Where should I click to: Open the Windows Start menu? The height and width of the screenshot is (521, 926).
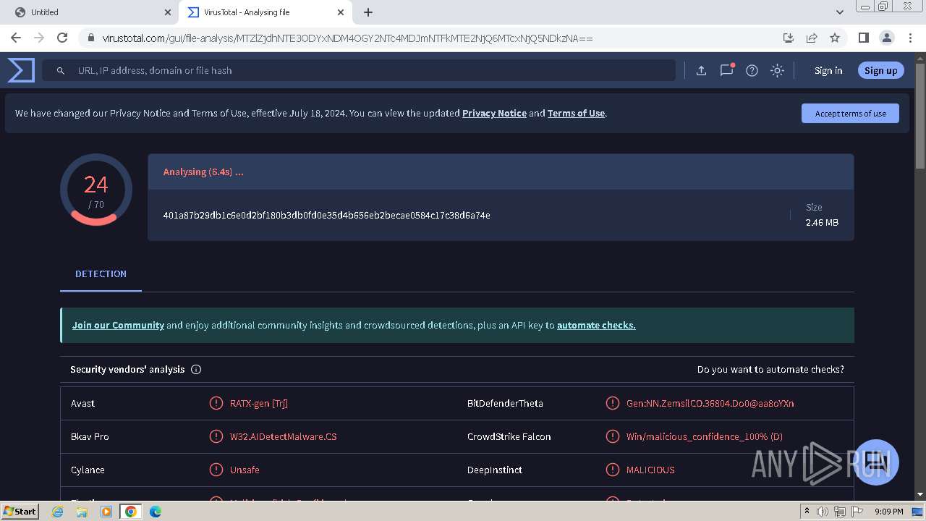[20, 511]
